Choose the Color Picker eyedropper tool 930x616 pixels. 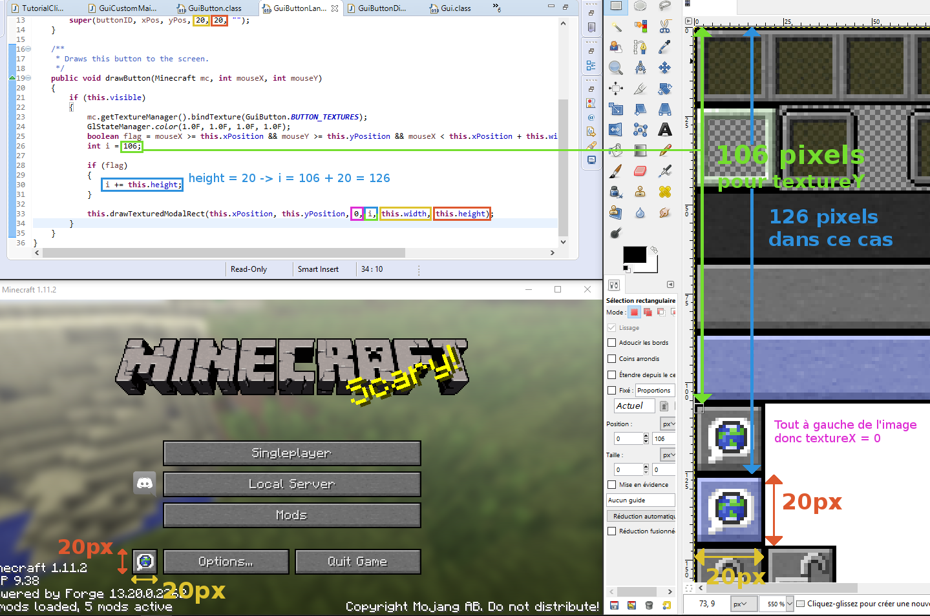pyautogui.click(x=664, y=47)
